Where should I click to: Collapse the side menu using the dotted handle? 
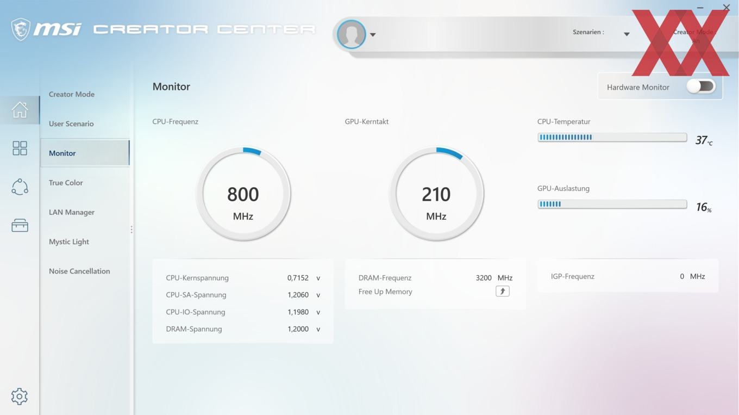coord(131,230)
